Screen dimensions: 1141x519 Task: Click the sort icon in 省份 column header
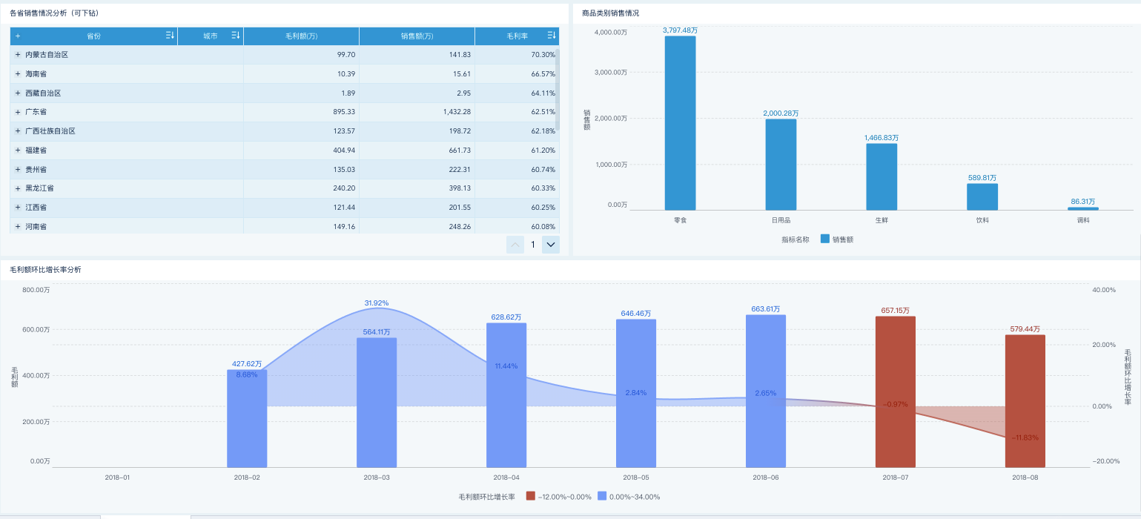tap(170, 36)
